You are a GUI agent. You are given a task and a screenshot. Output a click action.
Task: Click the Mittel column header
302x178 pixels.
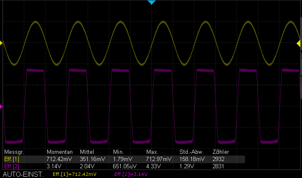[87, 152]
